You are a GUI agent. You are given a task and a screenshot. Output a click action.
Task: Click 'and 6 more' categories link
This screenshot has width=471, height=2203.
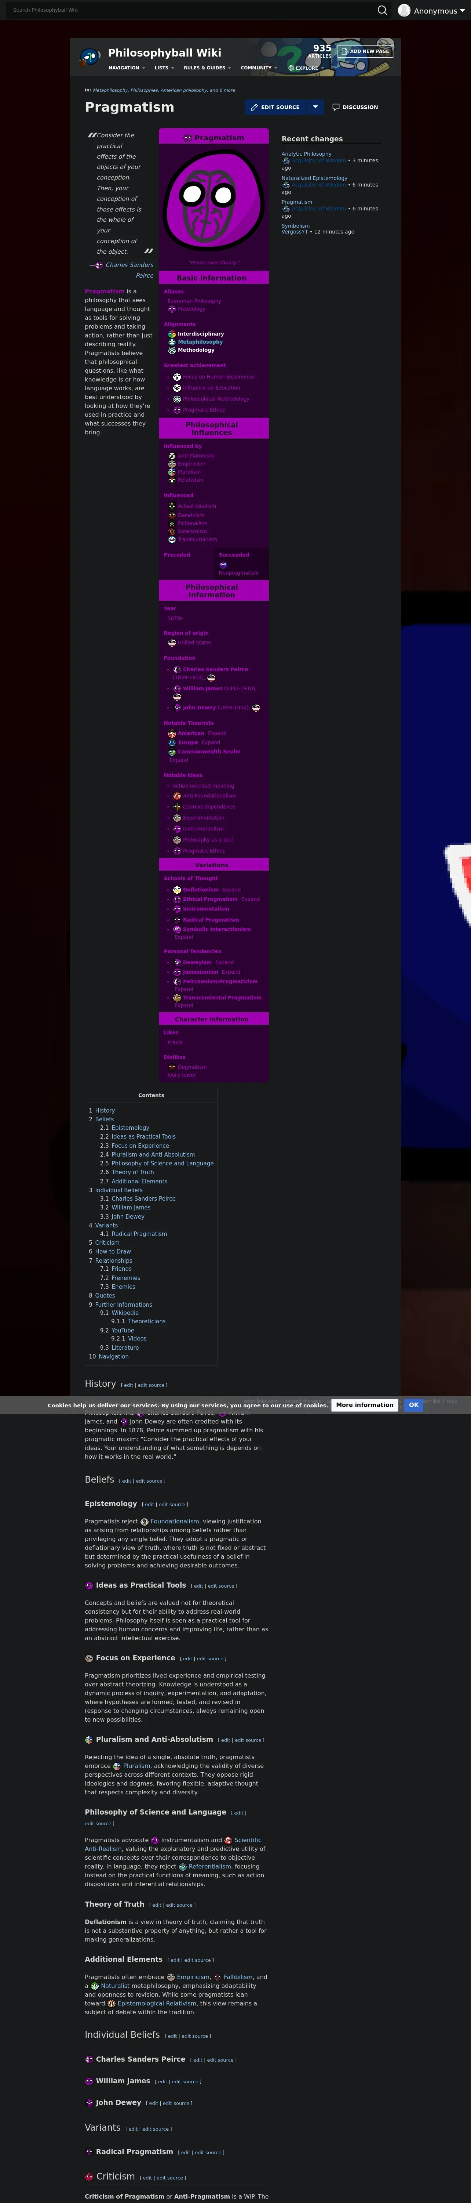tap(222, 90)
